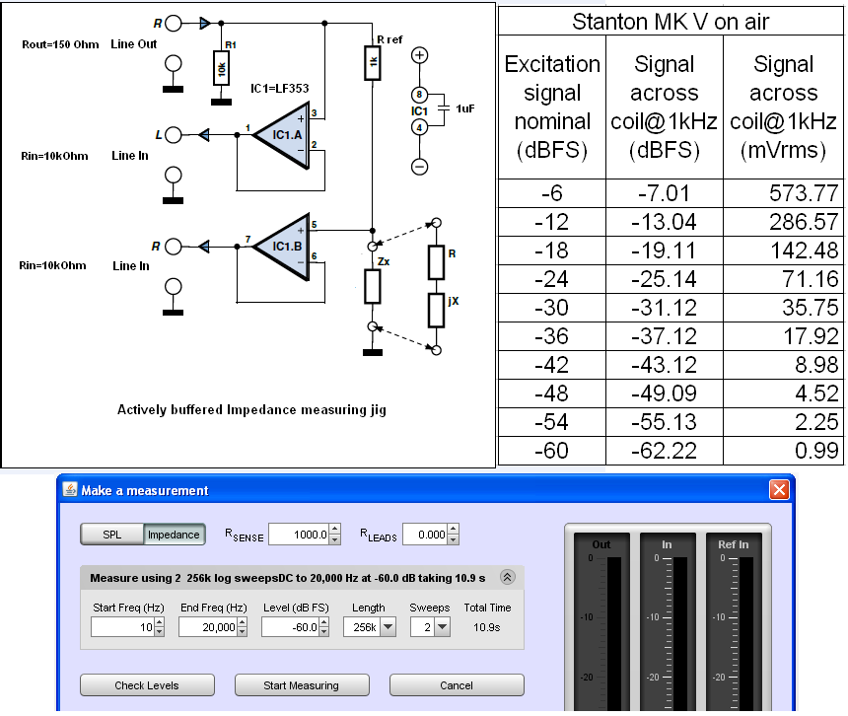Image resolution: width=848 pixels, height=716 pixels.
Task: Click the jX reactance block
Action: (x=436, y=311)
